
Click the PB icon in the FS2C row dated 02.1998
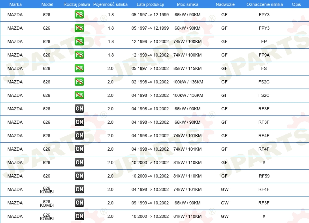click(79, 81)
